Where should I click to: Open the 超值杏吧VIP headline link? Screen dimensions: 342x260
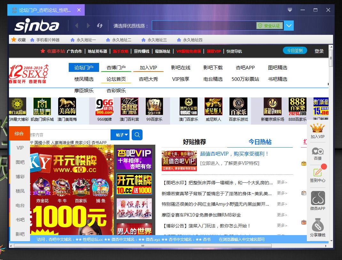(x=234, y=154)
